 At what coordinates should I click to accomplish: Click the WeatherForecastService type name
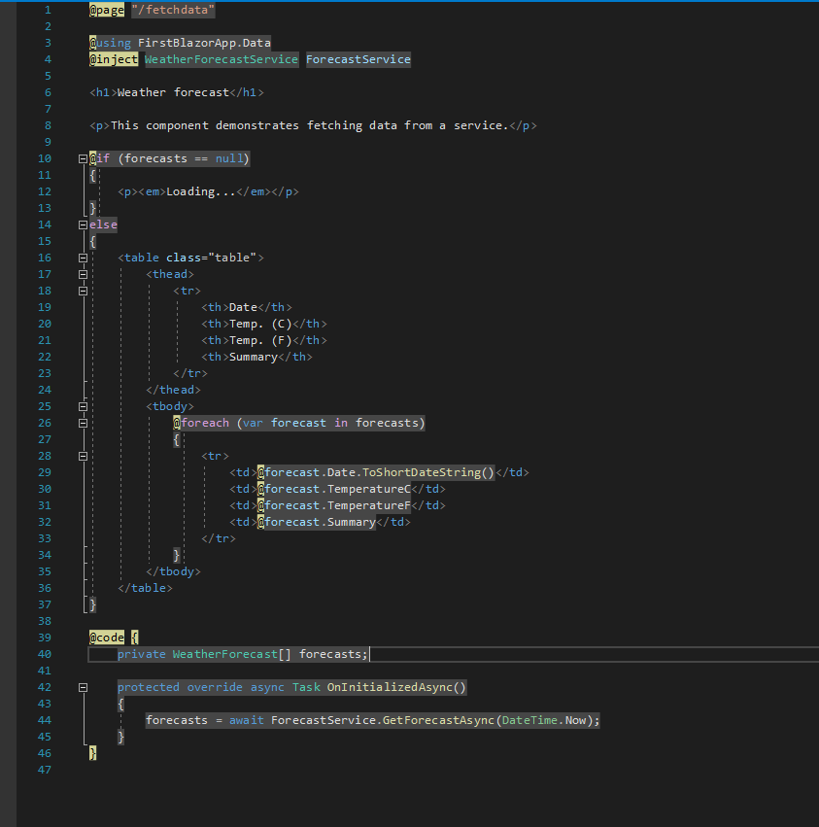point(222,59)
